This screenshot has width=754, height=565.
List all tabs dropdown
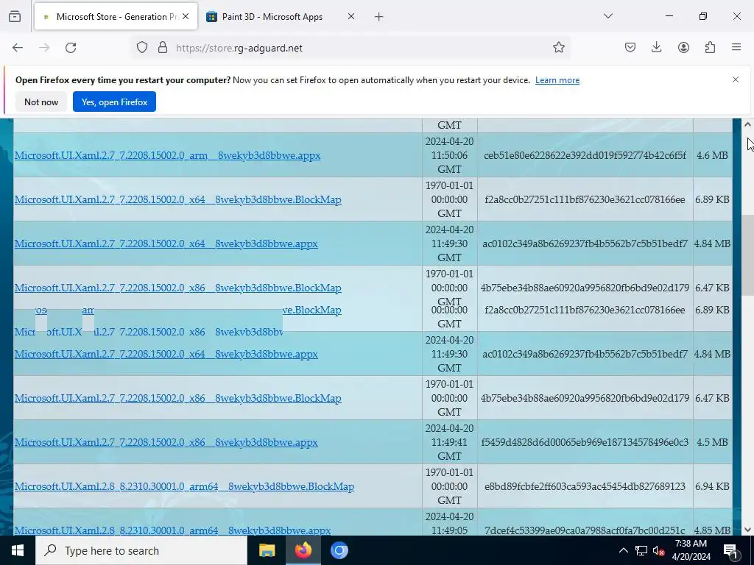(607, 16)
